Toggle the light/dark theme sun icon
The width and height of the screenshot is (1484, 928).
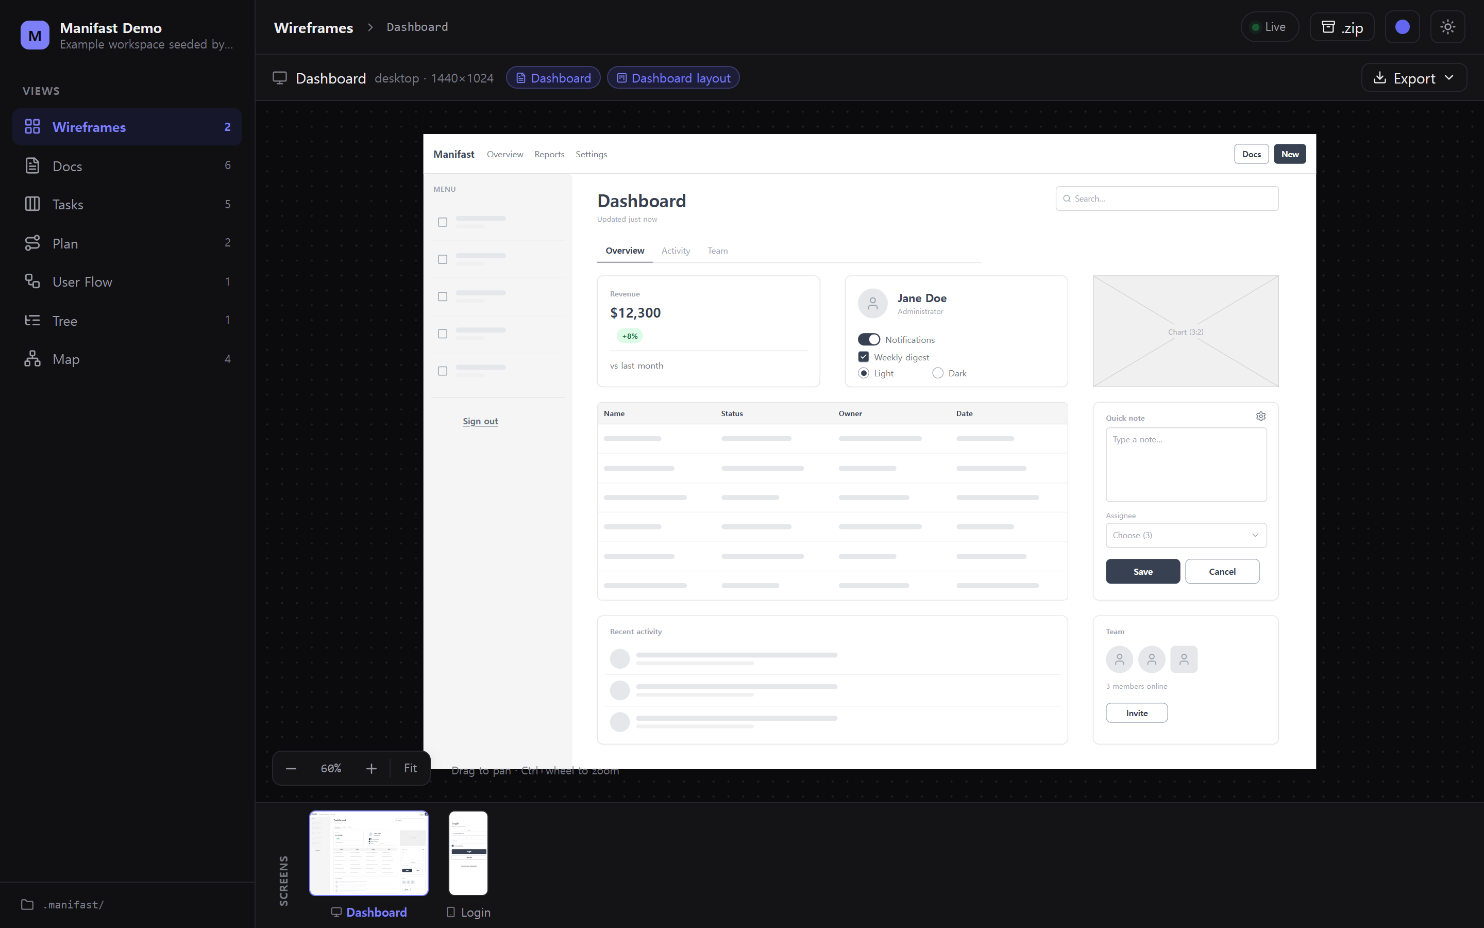[1447, 27]
